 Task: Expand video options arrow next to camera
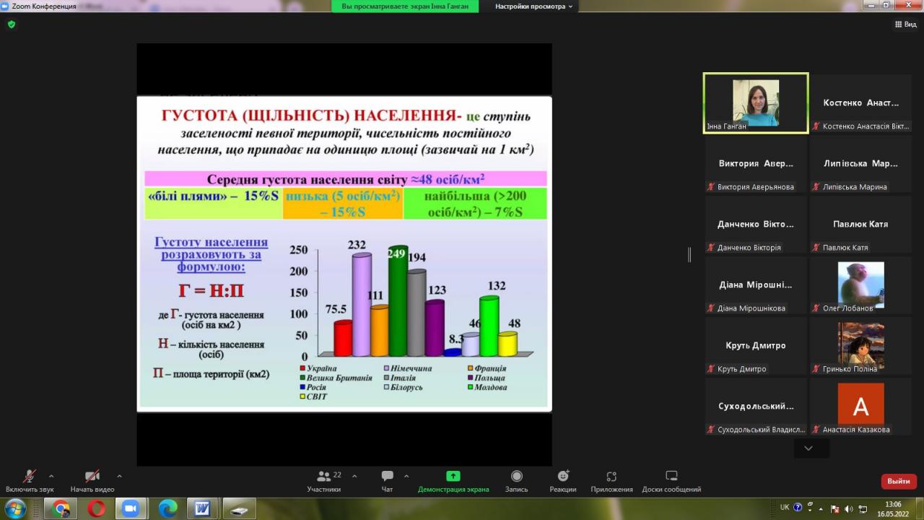(x=119, y=476)
